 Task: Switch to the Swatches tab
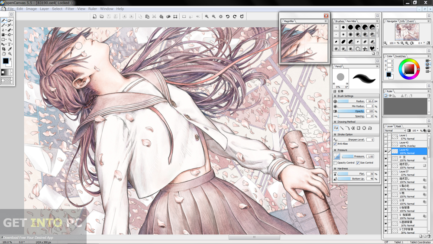point(400,56)
